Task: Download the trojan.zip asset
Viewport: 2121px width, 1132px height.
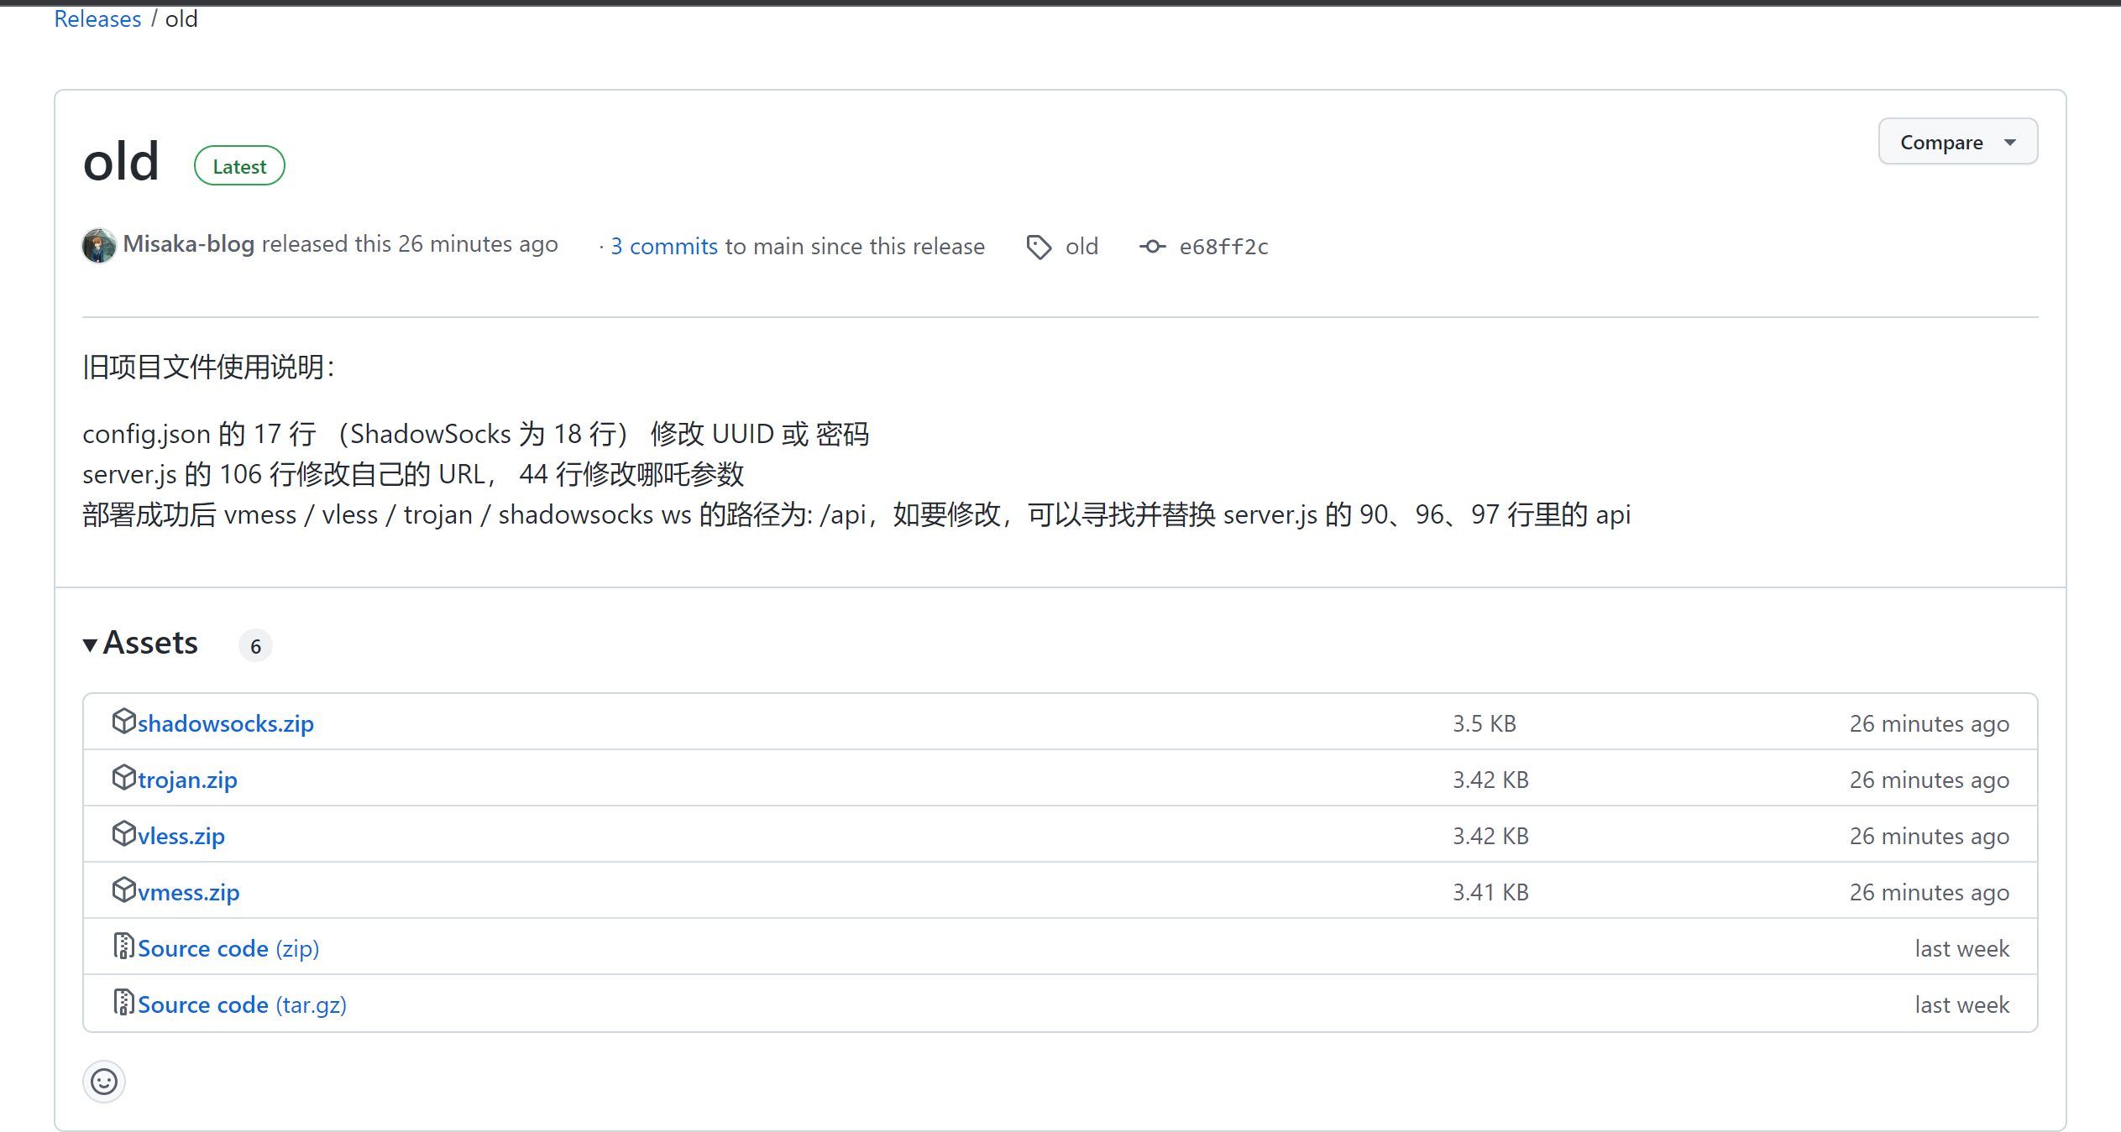Action: click(187, 780)
